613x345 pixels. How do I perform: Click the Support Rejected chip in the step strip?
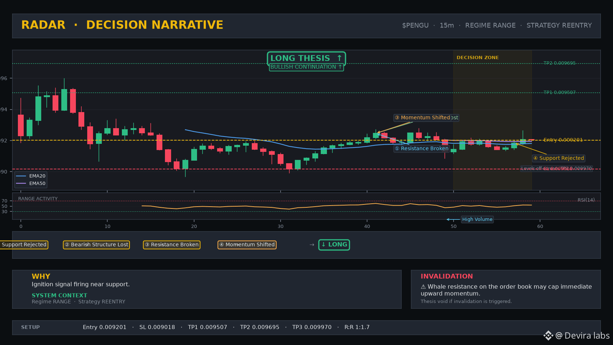(24, 245)
